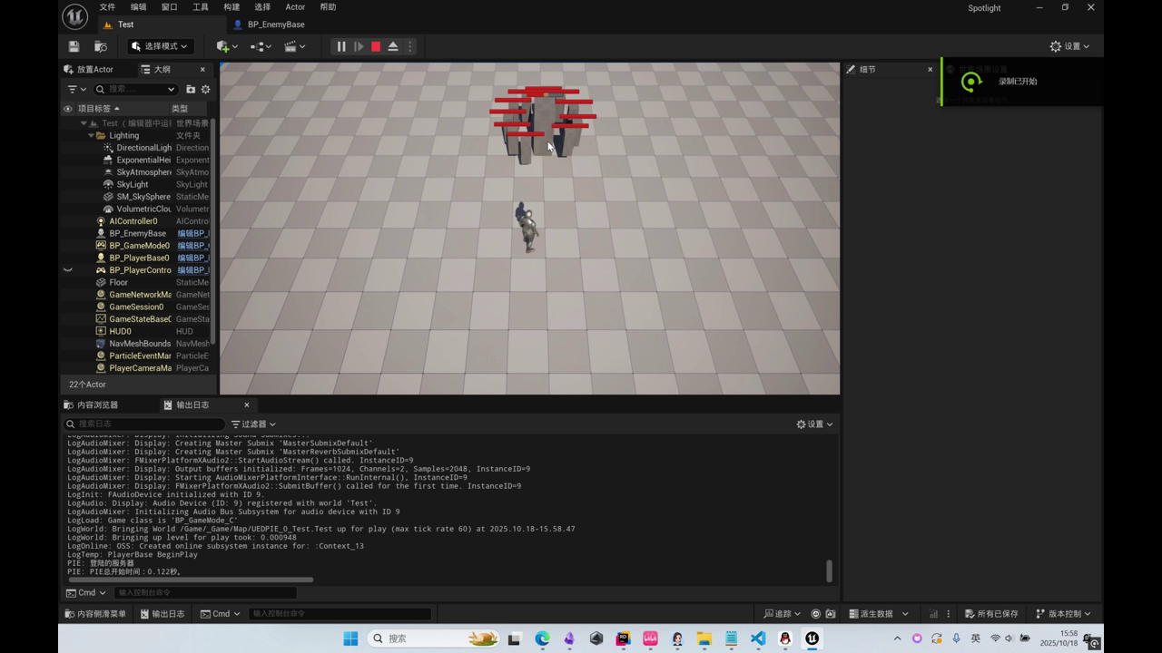Eject from the player controller
The height and width of the screenshot is (653, 1162).
click(x=393, y=46)
